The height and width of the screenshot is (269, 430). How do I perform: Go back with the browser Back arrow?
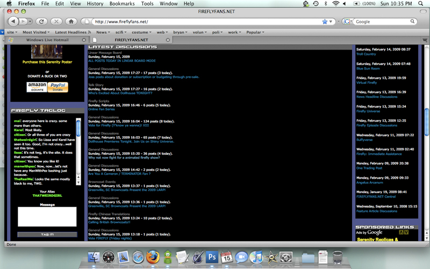[13, 22]
